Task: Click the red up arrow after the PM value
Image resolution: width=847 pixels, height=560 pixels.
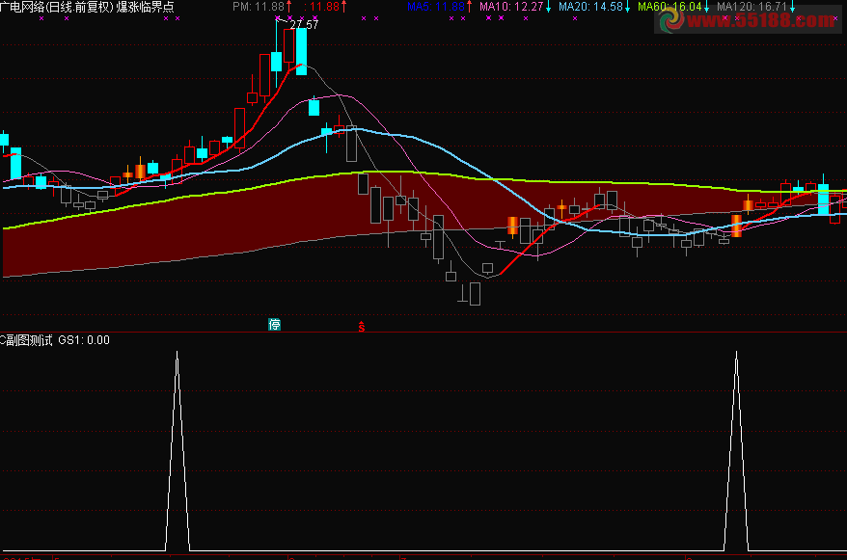Action: tap(289, 7)
